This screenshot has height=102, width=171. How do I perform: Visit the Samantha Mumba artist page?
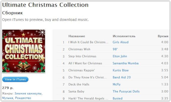pos(125,63)
